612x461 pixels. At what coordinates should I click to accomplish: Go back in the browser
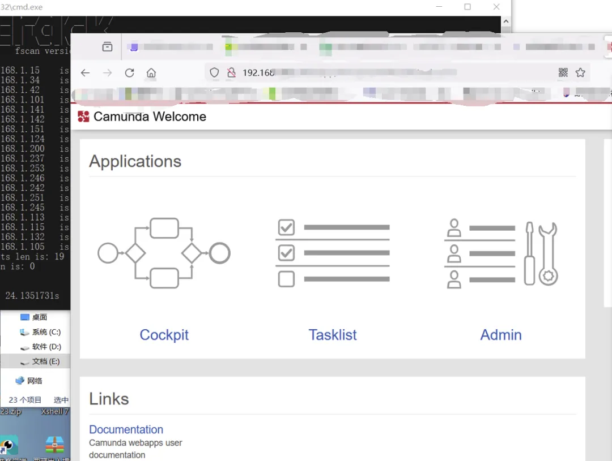(85, 73)
